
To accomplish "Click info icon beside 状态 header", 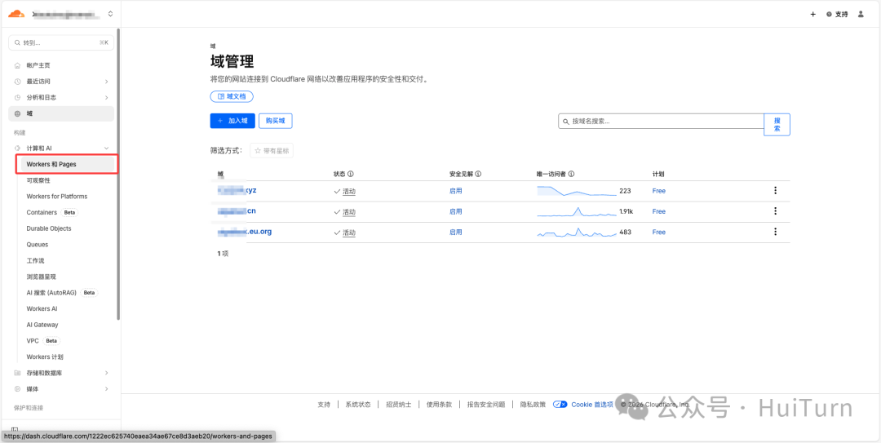I will (351, 175).
